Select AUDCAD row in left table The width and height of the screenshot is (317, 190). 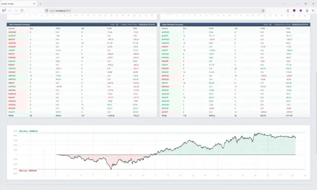pos(82,32)
